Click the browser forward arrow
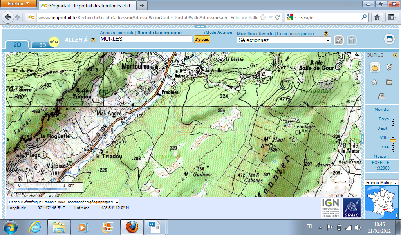Viewport: 401px width, 235px height. coord(17,17)
